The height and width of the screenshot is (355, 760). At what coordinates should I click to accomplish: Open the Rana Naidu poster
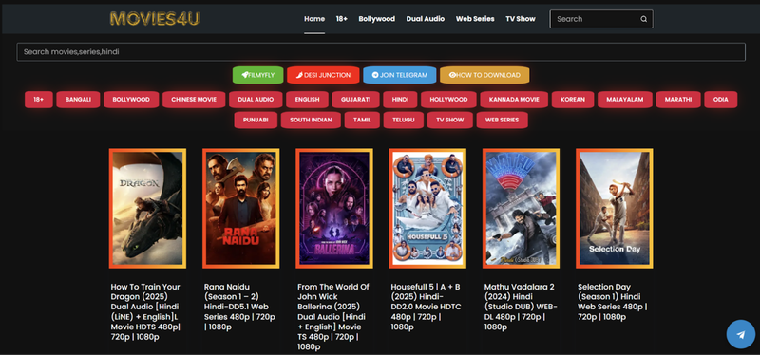[241, 208]
